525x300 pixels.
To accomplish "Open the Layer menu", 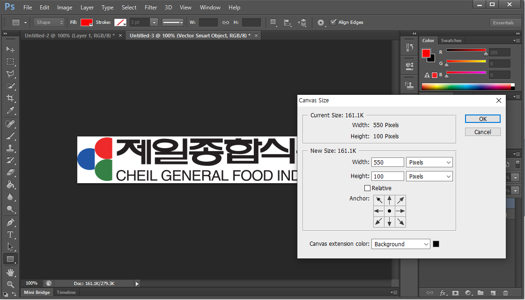I will point(87,7).
